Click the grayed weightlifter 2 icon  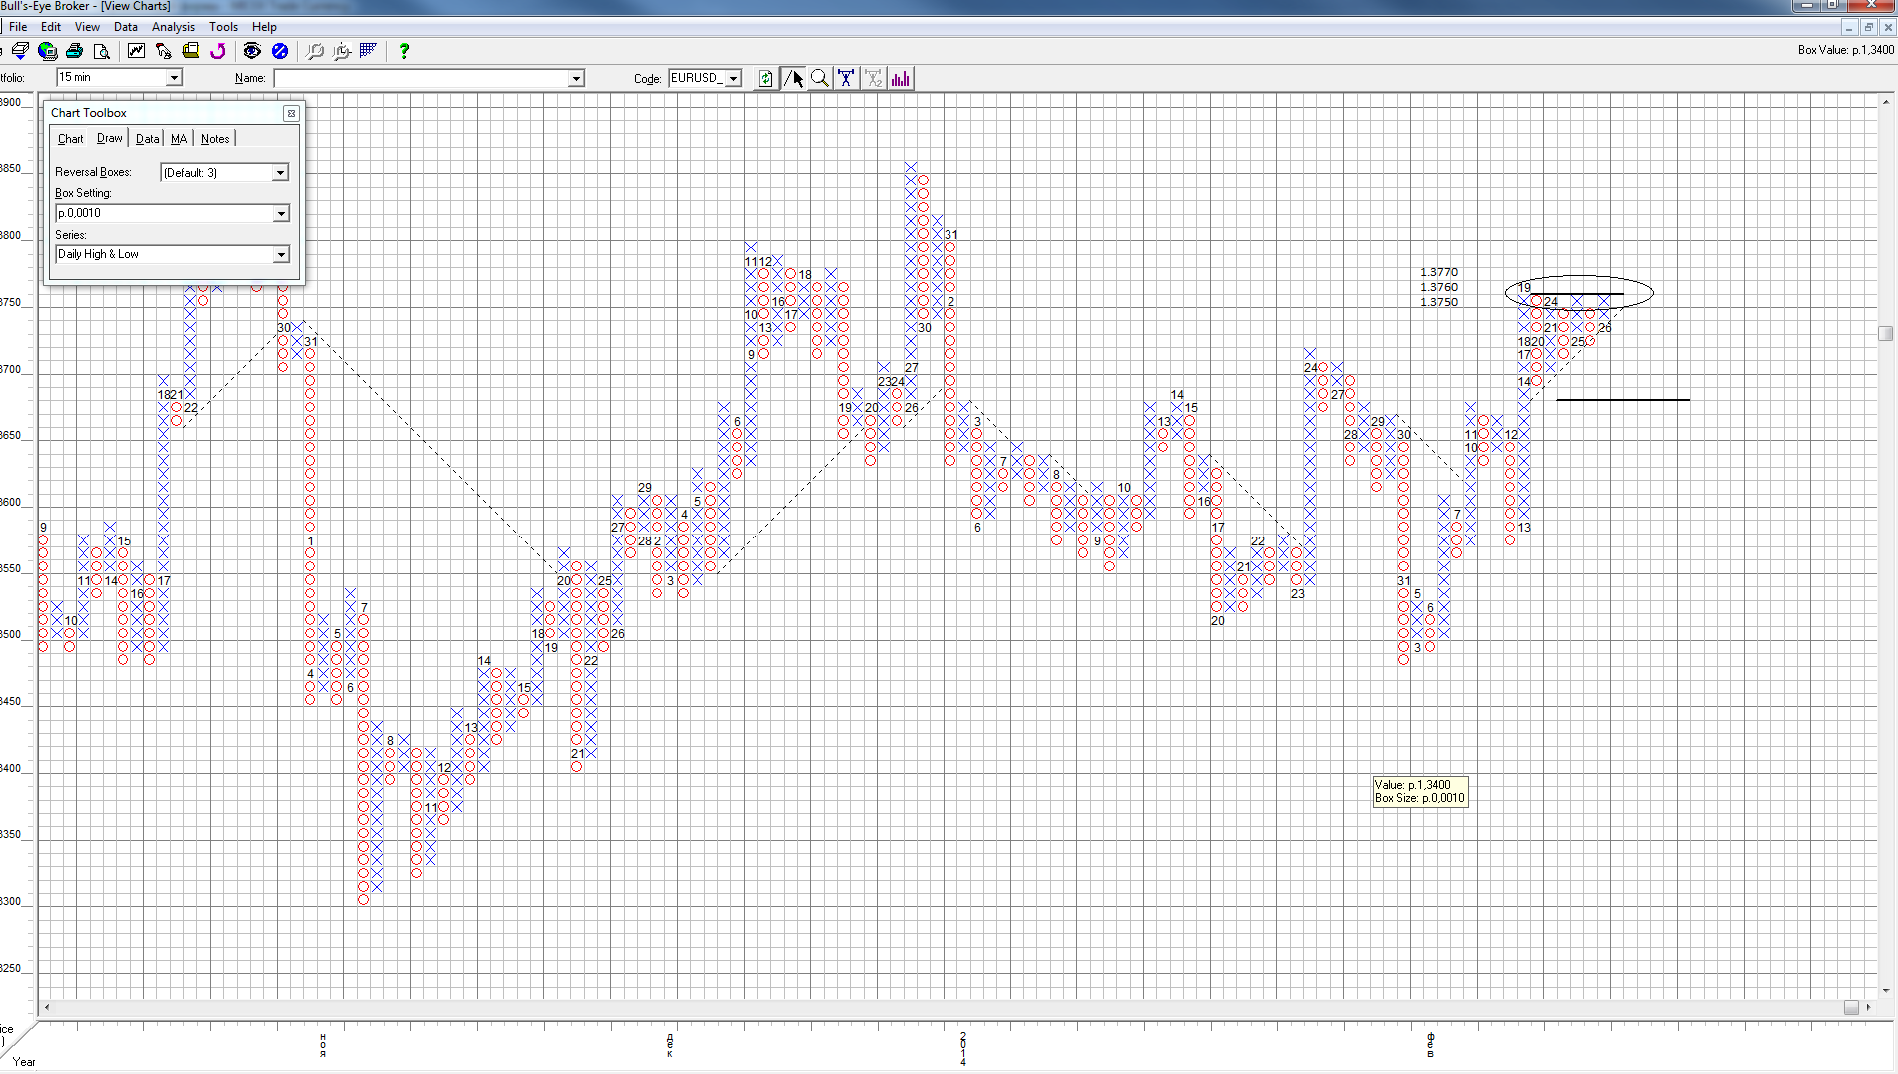pyautogui.click(x=874, y=78)
